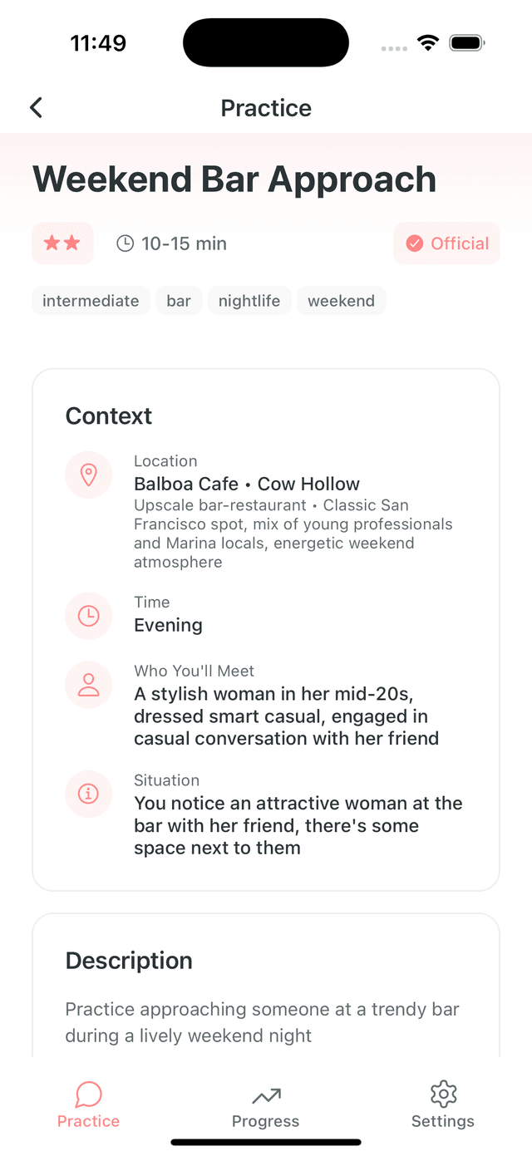Screen dimensions: 532x1156
Task: Tap the back chevron arrow
Action: point(36,107)
